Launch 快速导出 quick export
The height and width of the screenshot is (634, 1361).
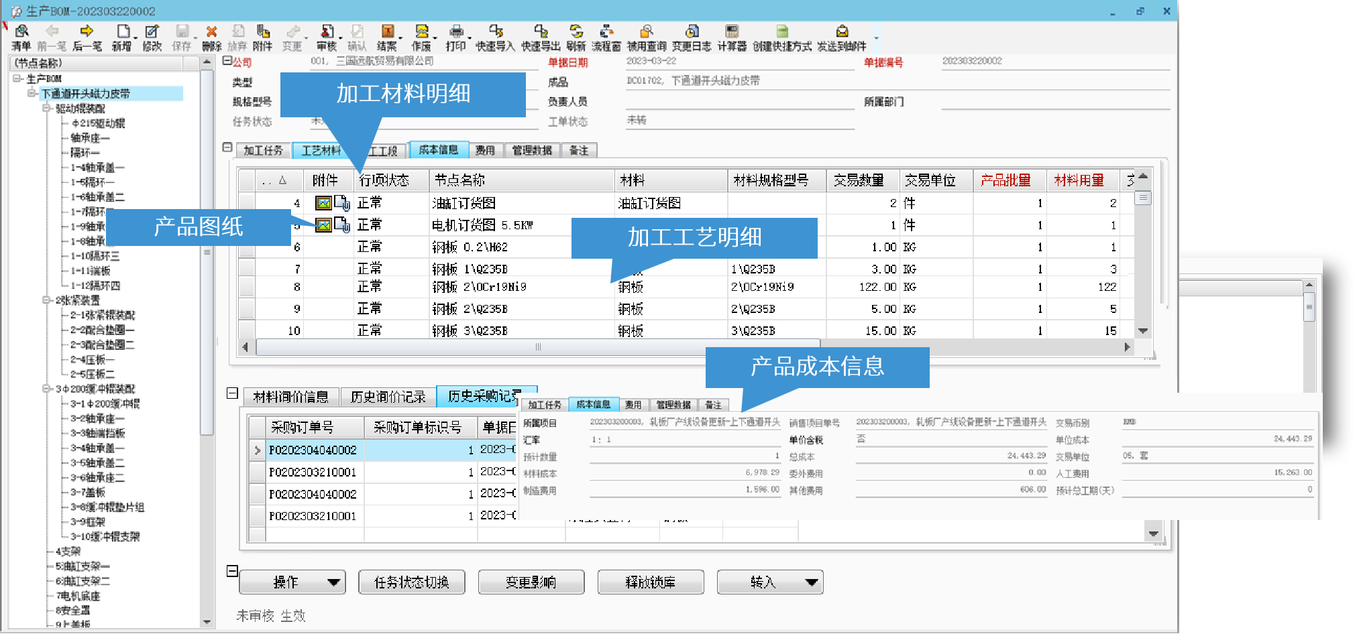click(541, 31)
